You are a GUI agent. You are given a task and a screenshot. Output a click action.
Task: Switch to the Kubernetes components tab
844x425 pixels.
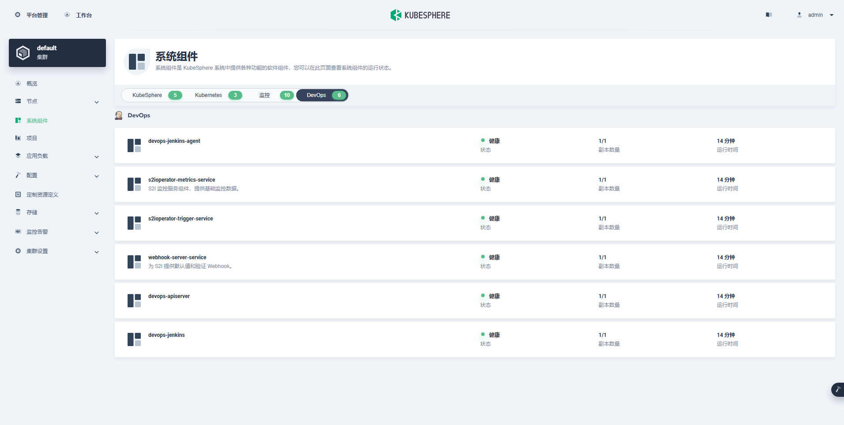(x=218, y=95)
